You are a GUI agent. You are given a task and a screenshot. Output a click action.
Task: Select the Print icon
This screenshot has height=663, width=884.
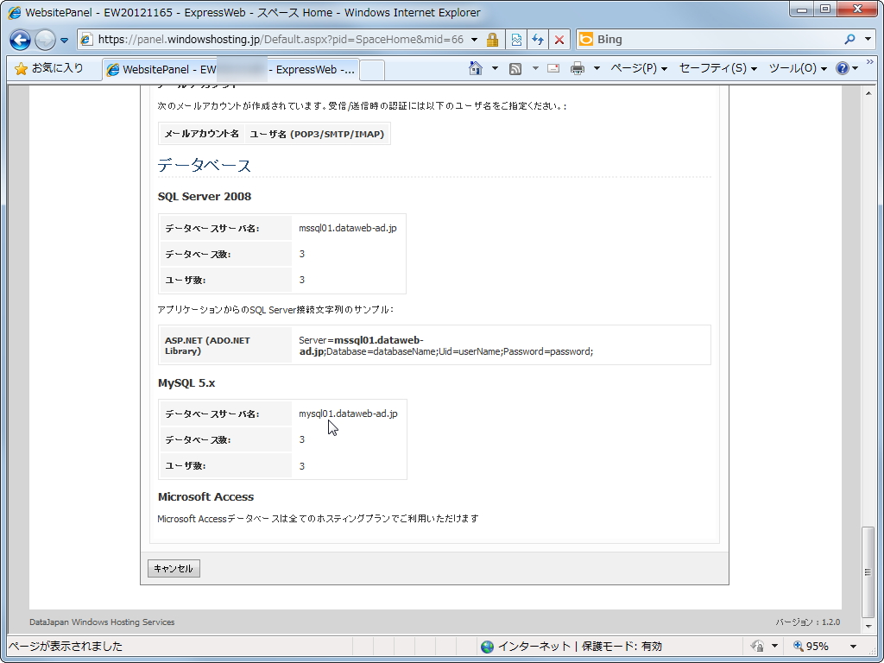tap(578, 69)
